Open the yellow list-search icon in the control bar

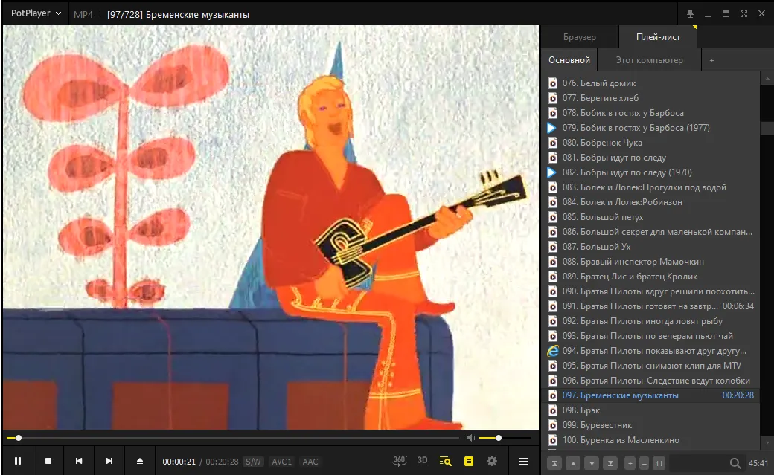[x=445, y=461]
